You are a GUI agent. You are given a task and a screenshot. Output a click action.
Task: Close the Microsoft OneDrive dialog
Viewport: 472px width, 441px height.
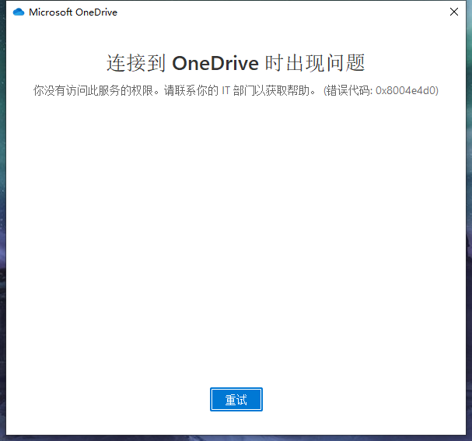[453, 12]
